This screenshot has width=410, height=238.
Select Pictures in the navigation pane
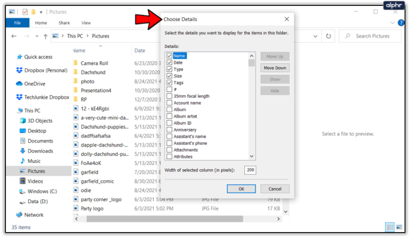click(39, 171)
